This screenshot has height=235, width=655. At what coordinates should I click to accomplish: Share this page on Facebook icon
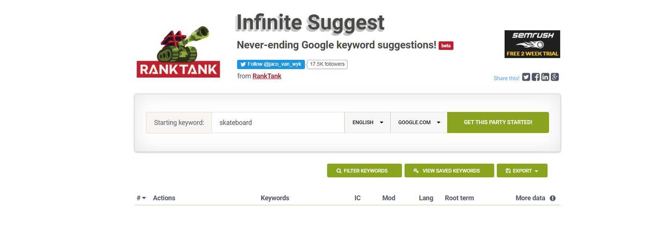[x=536, y=77]
